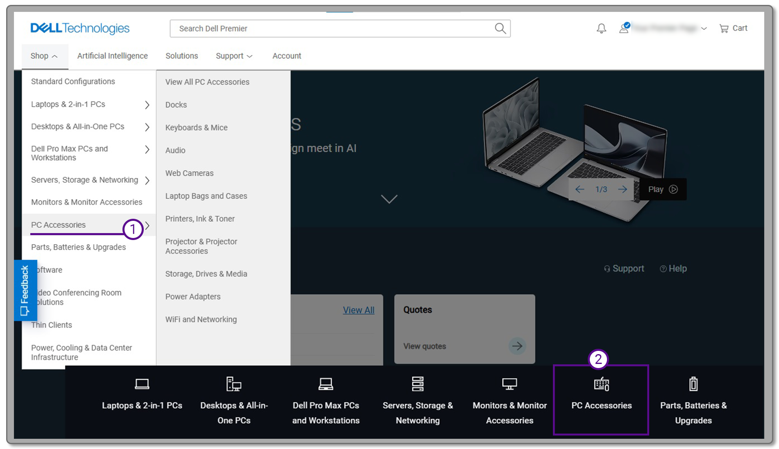
Task: Expand the account name dropdown arrow
Action: 704,29
